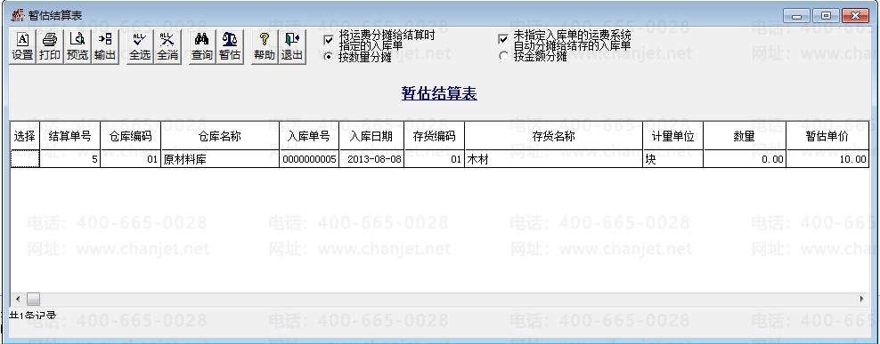Click the horizontal scrollbar left arrow
Viewport: 880px width, 344px height.
pyautogui.click(x=18, y=300)
